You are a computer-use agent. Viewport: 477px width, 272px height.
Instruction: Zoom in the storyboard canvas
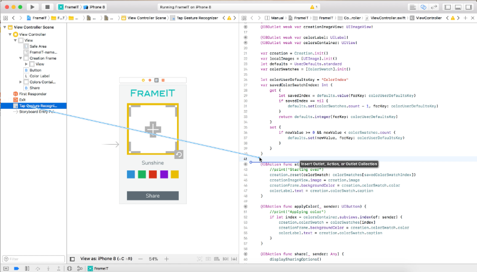point(166,259)
